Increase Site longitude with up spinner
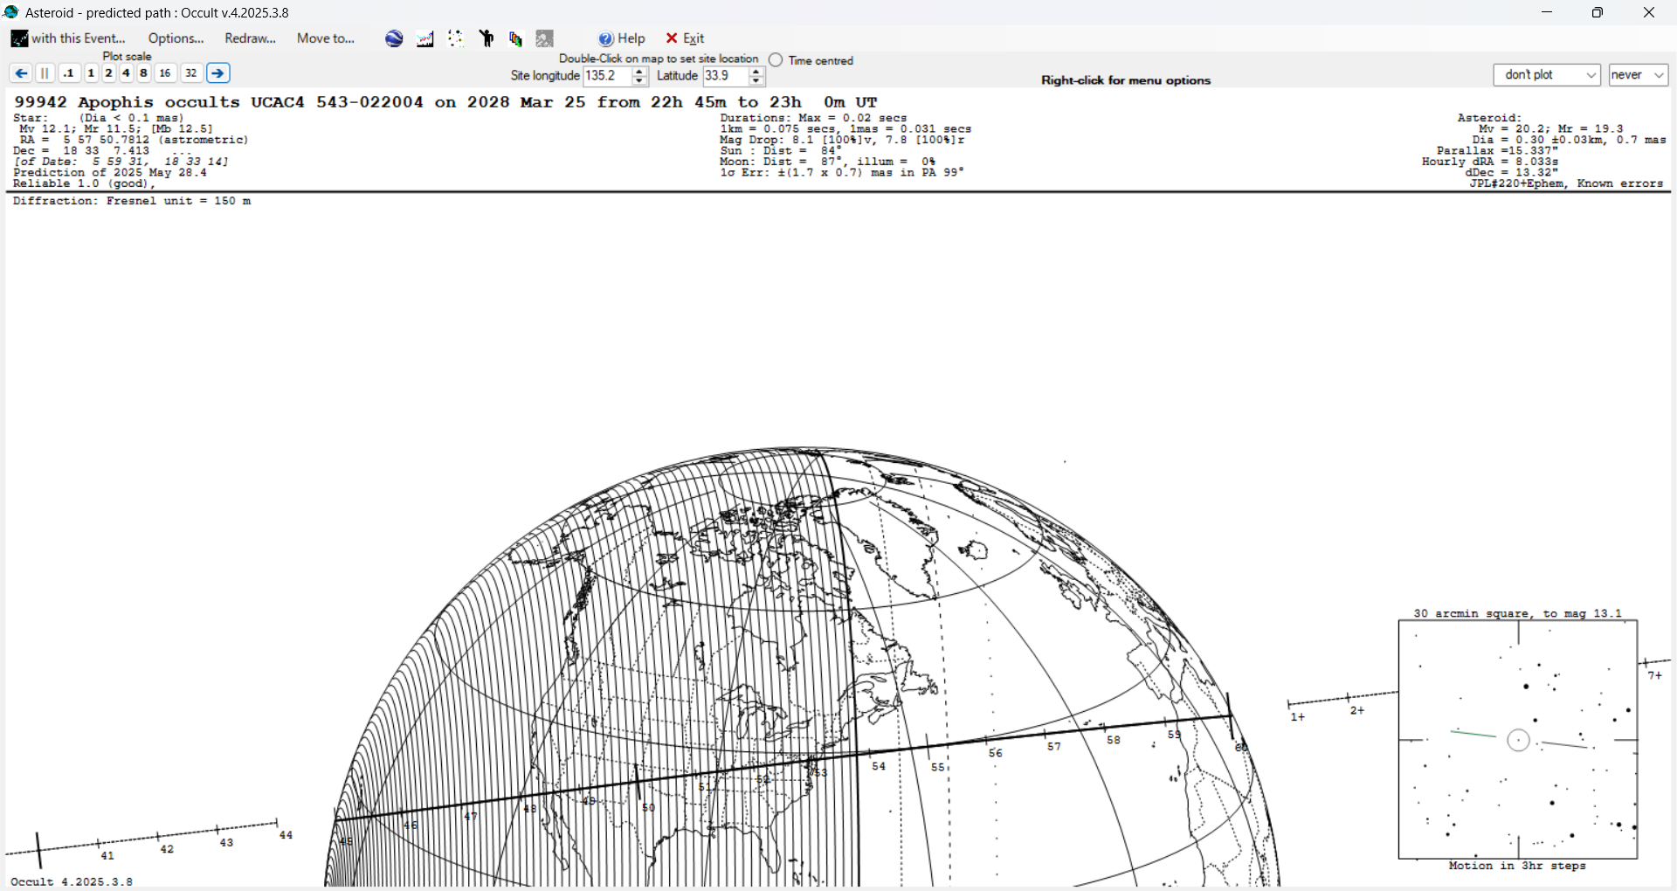This screenshot has height=891, width=1677. click(639, 72)
